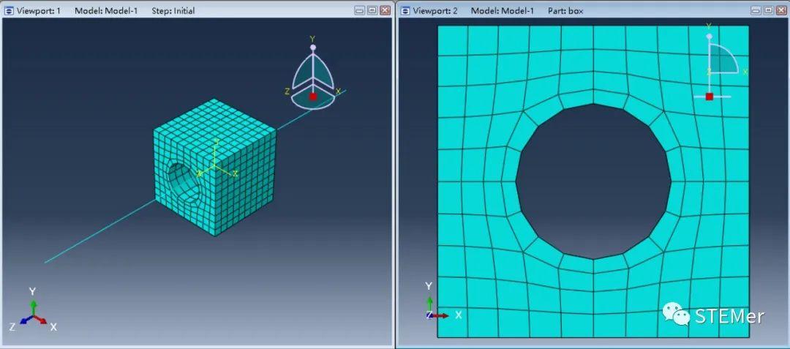Maximize Viewport 2 window

[768, 10]
